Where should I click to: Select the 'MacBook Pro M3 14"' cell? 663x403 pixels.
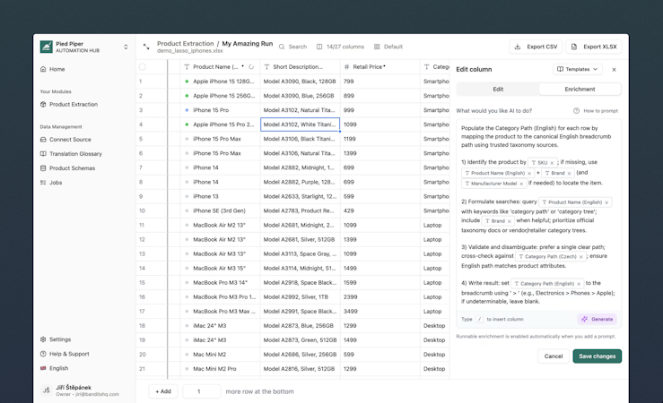click(x=220, y=282)
